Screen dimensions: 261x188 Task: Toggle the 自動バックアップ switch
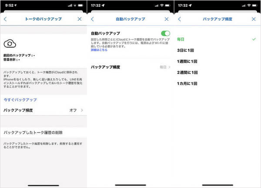click(165, 33)
